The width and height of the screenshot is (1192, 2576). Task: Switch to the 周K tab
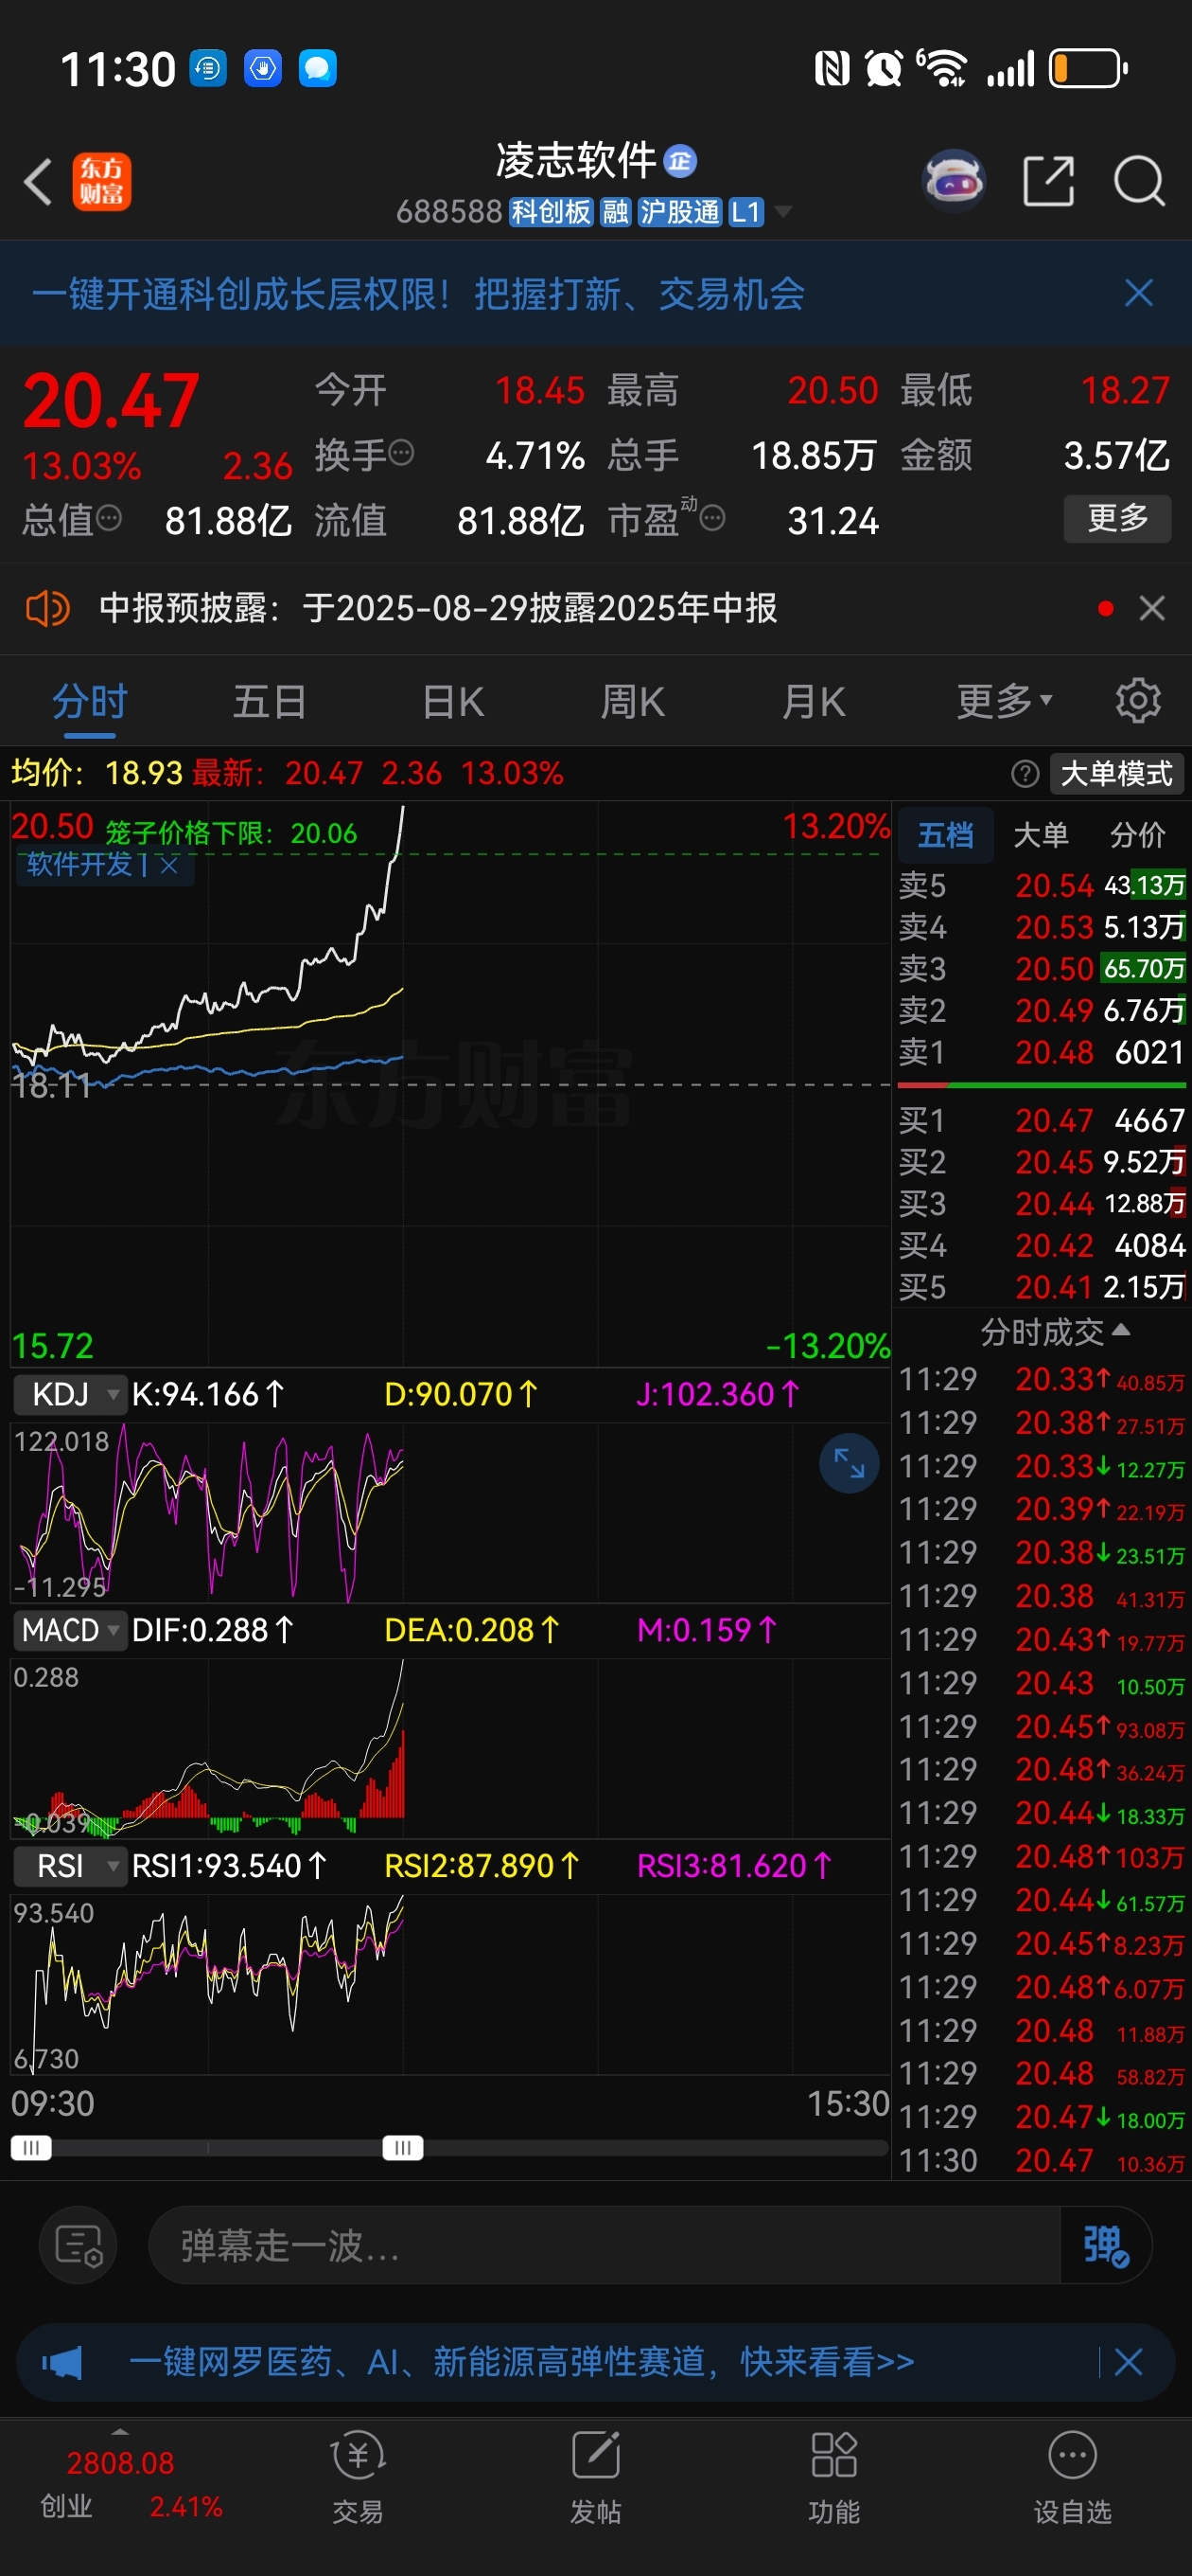(x=634, y=701)
